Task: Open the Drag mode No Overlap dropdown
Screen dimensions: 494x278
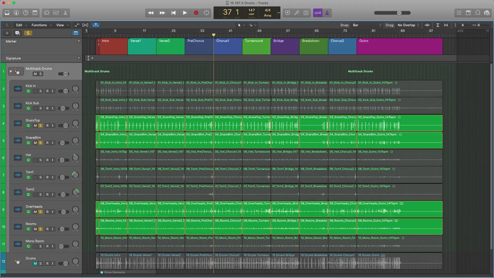Action: pyautogui.click(x=408, y=25)
